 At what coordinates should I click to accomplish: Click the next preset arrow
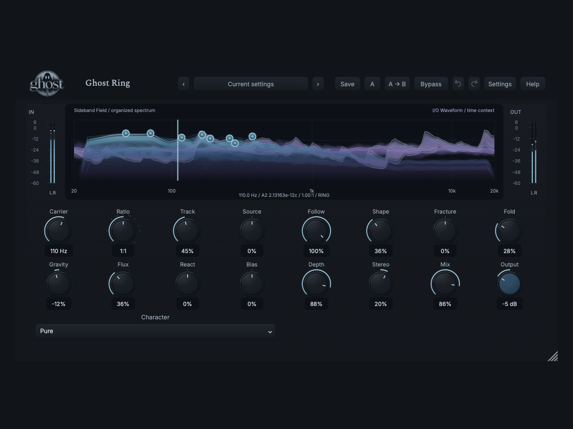318,84
